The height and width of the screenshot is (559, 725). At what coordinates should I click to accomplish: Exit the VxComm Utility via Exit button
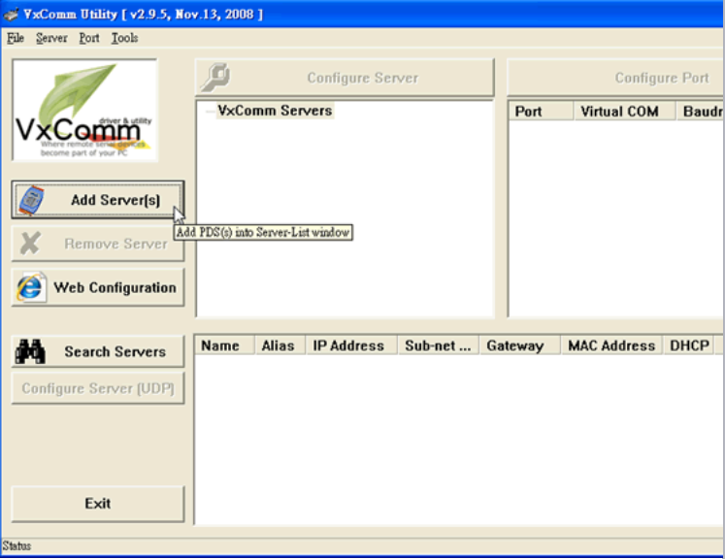[98, 504]
